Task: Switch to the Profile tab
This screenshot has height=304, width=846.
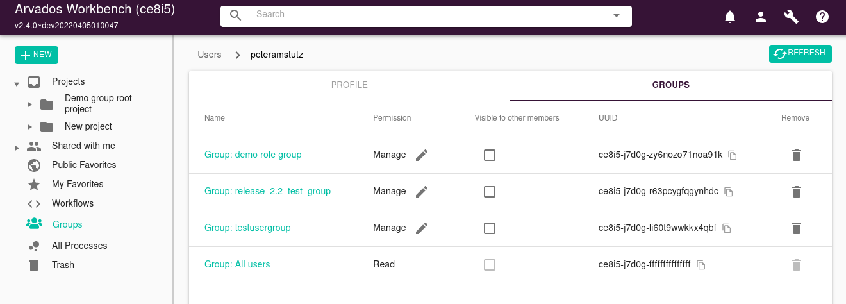Action: pyautogui.click(x=349, y=85)
